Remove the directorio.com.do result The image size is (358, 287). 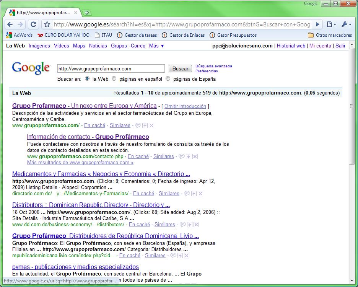click(200, 194)
